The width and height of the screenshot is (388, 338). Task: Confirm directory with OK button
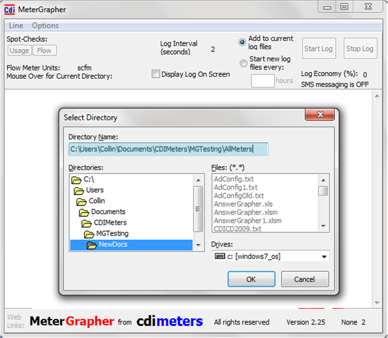pyautogui.click(x=251, y=279)
